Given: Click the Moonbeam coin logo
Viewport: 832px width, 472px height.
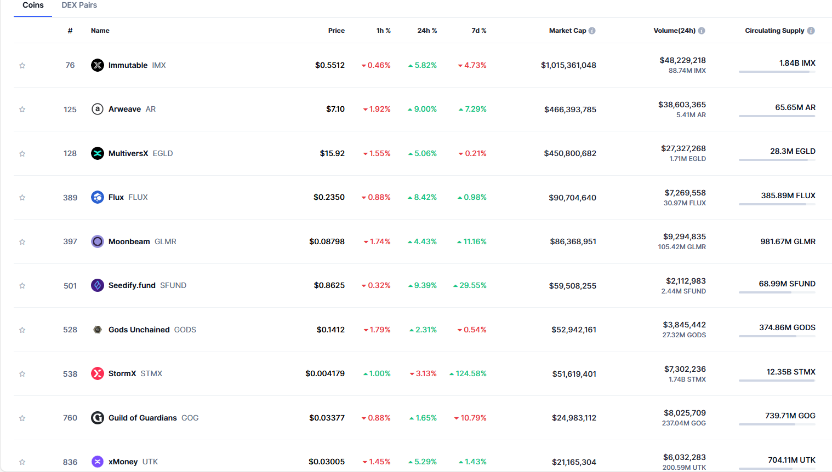Looking at the screenshot, I should pos(97,241).
